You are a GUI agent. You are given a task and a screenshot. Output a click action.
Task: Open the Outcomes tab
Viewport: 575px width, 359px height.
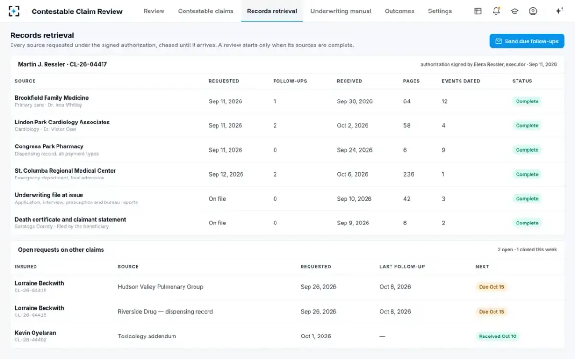pyautogui.click(x=400, y=11)
